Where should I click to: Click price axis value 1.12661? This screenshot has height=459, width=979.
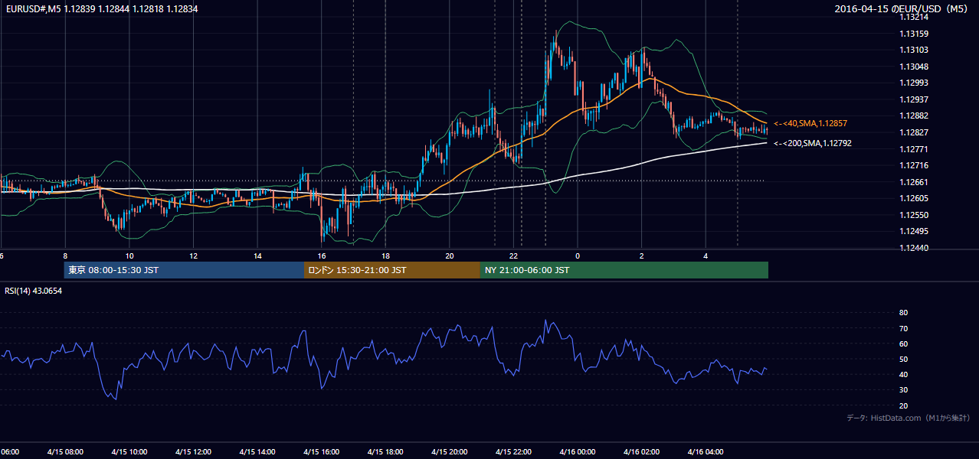click(913, 182)
